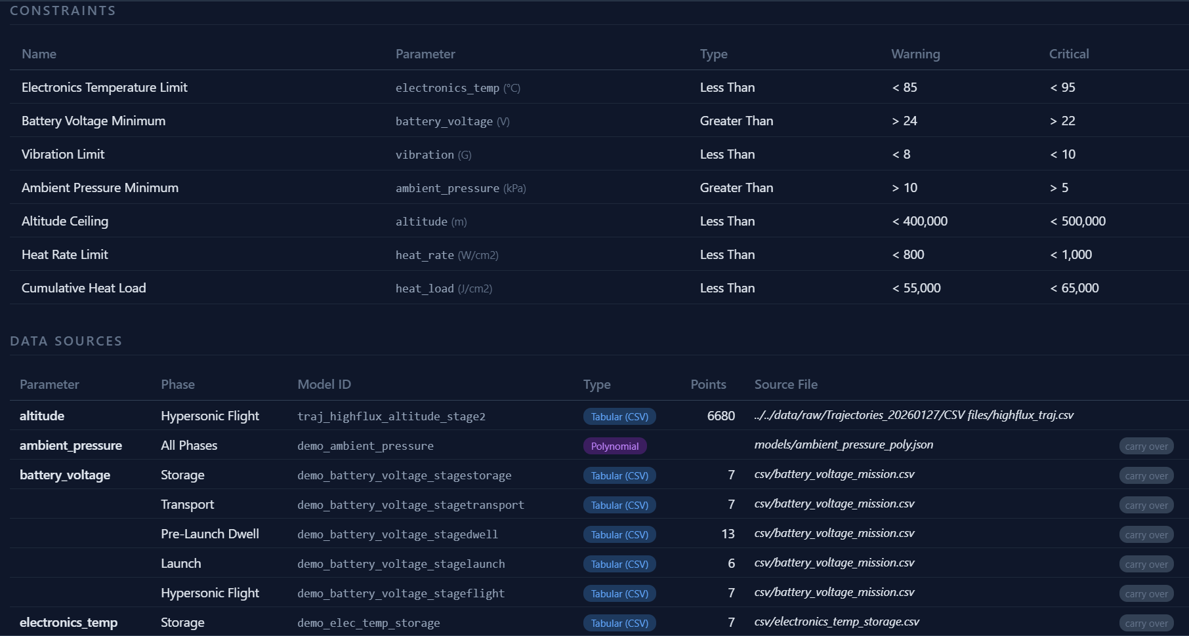Click Tabular (CSV) badge for Pre-Launch Dwell row
Image resolution: width=1189 pixels, height=636 pixels.
[619, 535]
